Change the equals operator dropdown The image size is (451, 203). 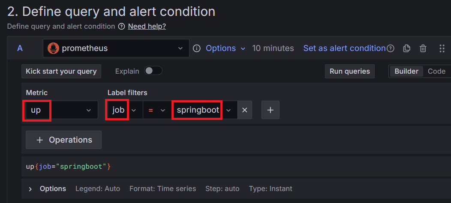pos(157,110)
